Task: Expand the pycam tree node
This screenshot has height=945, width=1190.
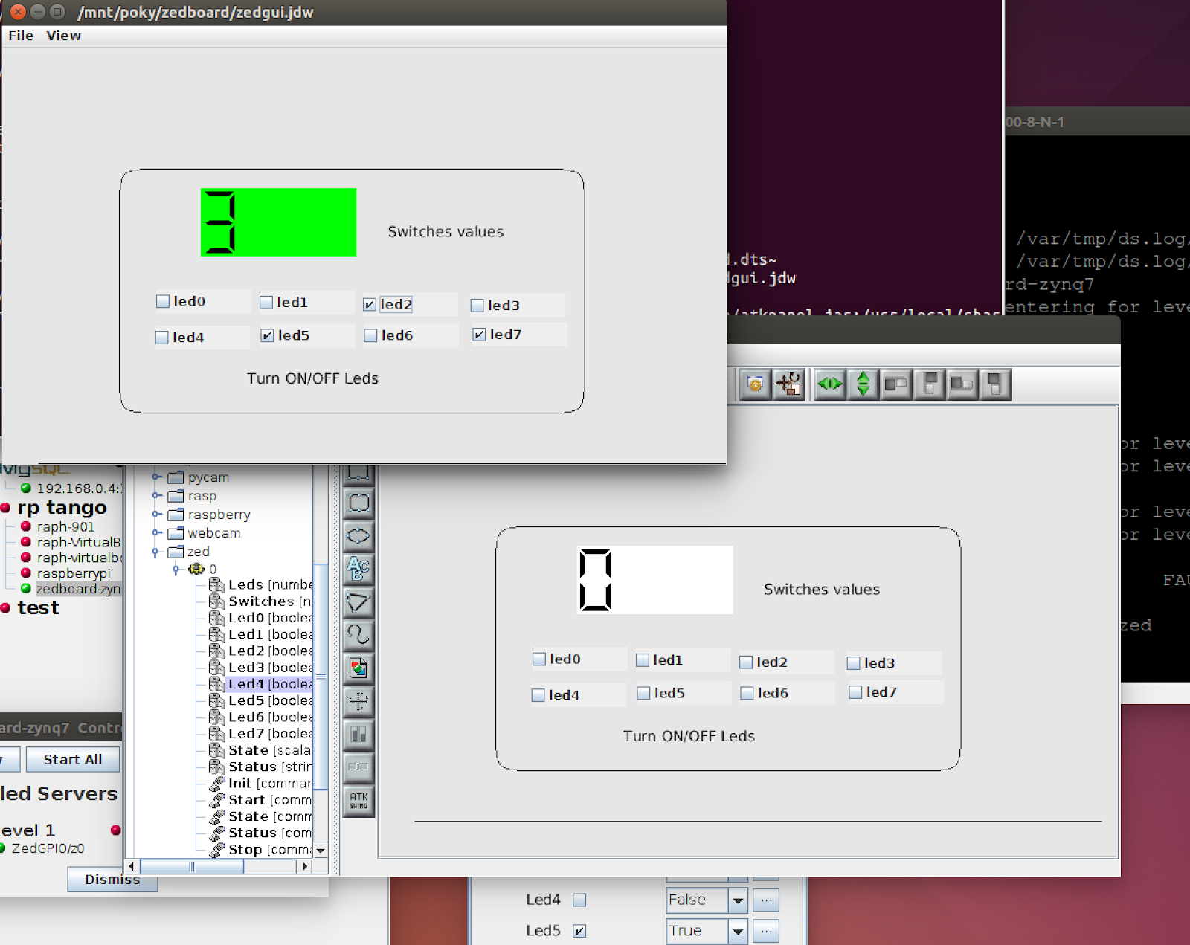Action: coord(156,477)
